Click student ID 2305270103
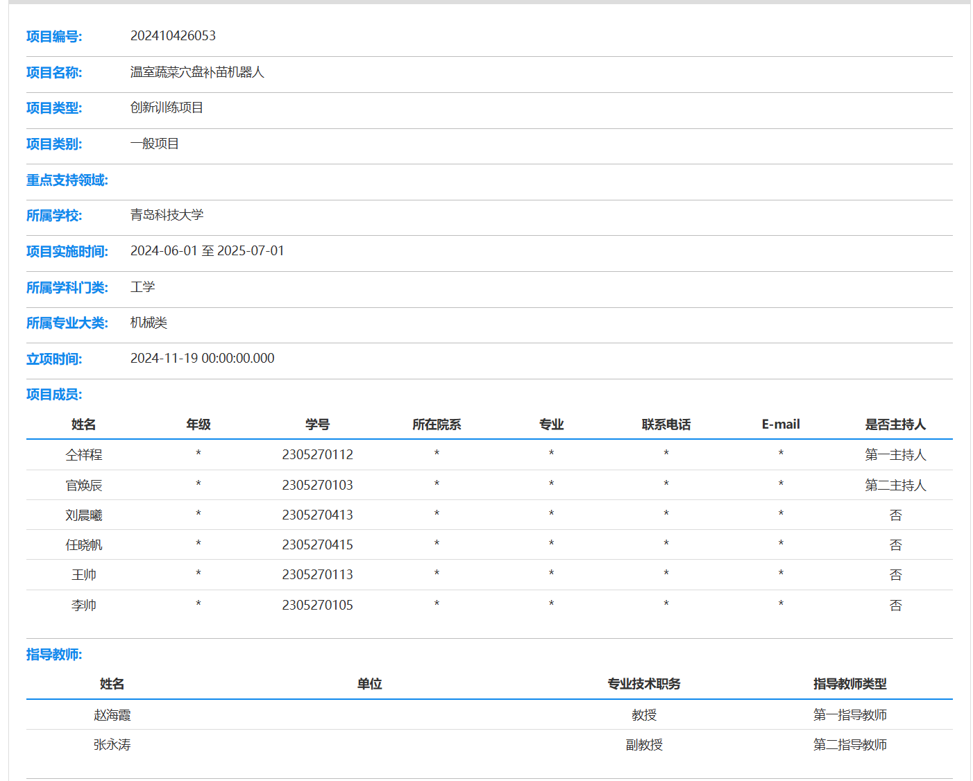Image resolution: width=973 pixels, height=781 pixels. [x=317, y=486]
